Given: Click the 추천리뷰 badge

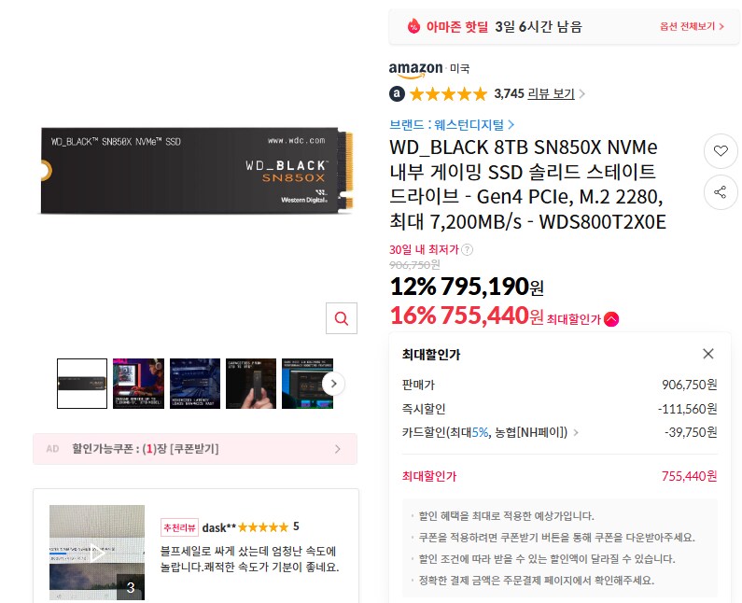Looking at the screenshot, I should (179, 527).
